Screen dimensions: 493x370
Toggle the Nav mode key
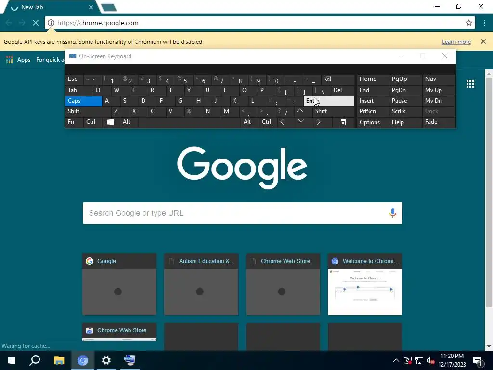tap(439, 79)
